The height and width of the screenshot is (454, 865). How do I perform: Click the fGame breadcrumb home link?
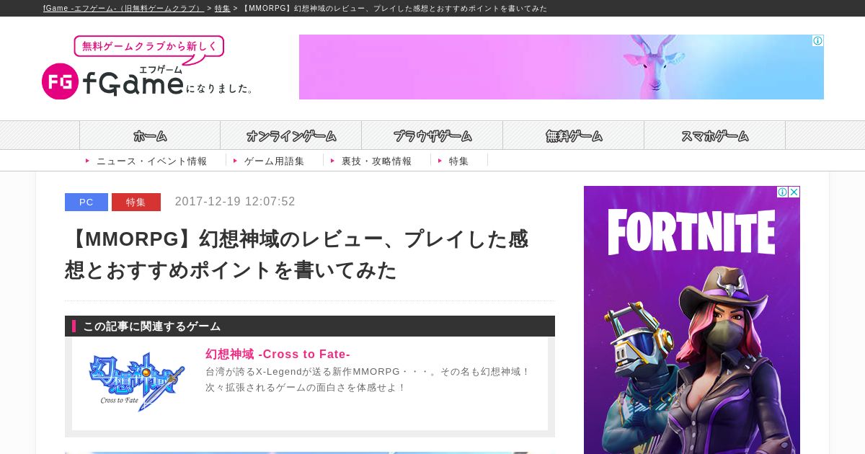123,9
